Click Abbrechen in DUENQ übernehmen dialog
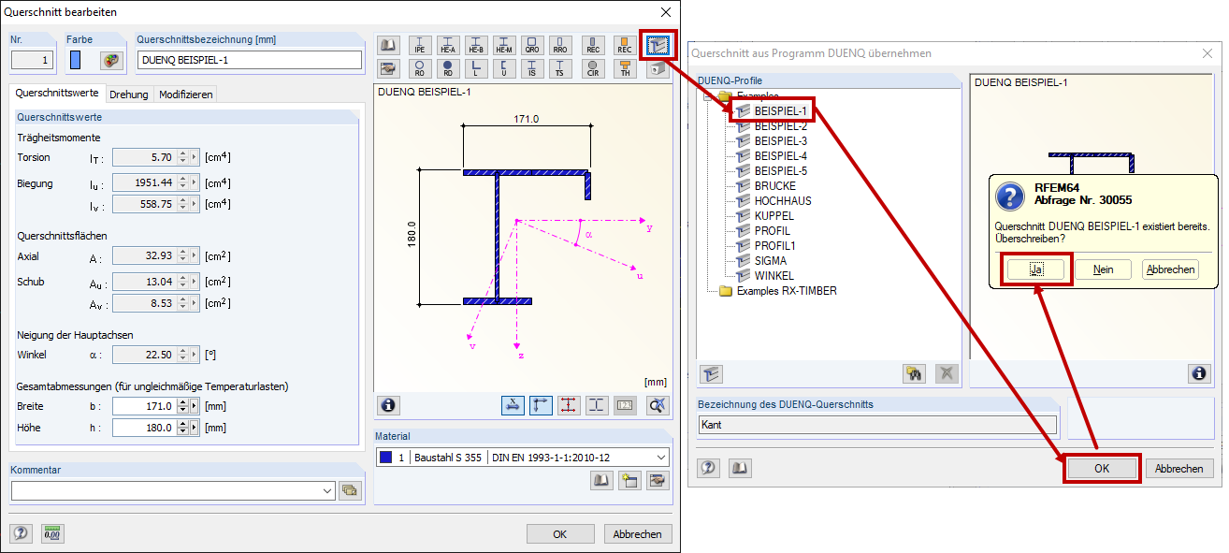 [x=1179, y=469]
